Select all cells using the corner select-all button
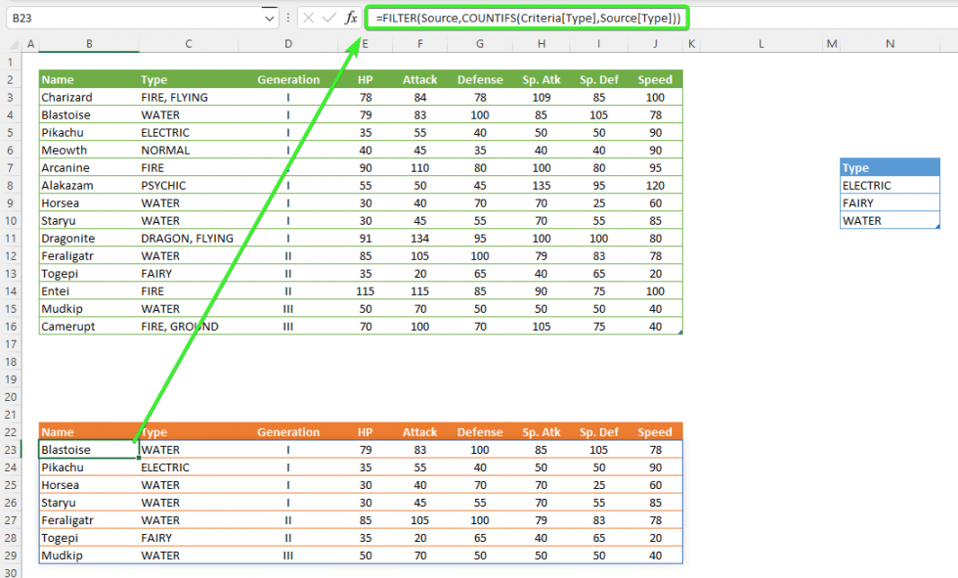This screenshot has width=958, height=578. coord(14,43)
